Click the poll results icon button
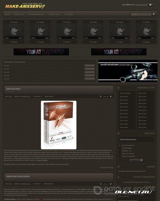160x201 pixels. point(141,160)
